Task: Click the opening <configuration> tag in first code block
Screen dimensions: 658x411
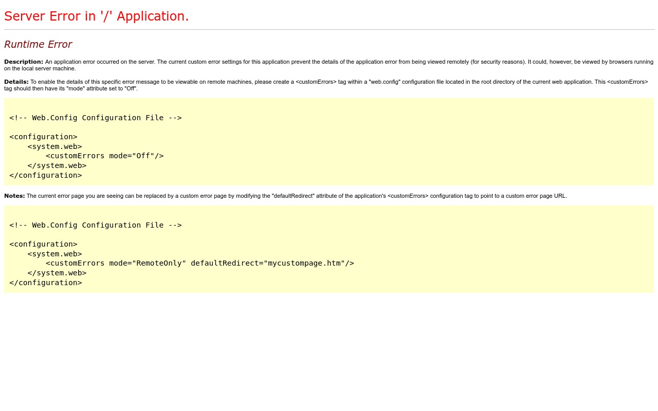Action: 43,137
